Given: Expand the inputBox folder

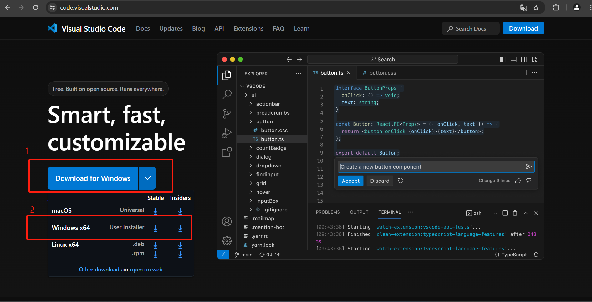Looking at the screenshot, I should pyautogui.click(x=251, y=201).
